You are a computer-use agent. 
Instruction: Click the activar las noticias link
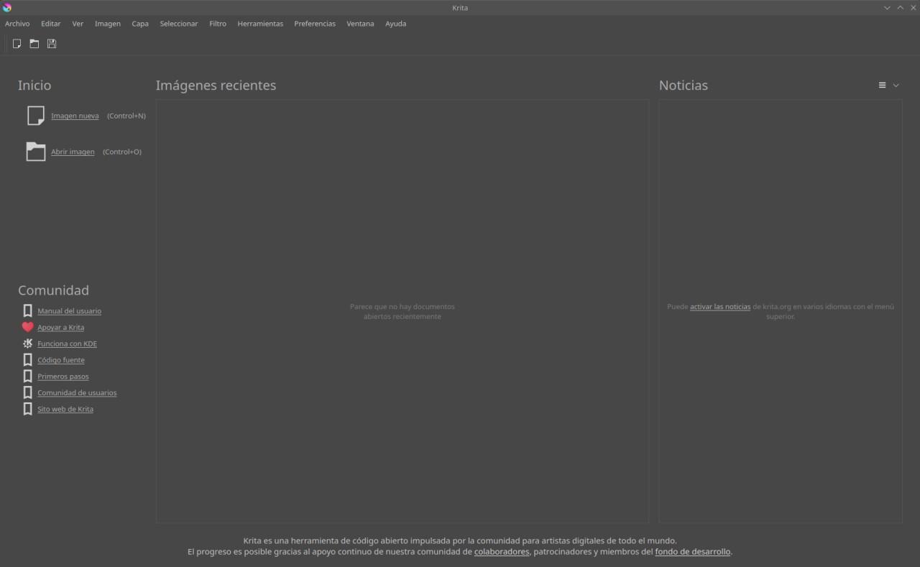point(719,307)
